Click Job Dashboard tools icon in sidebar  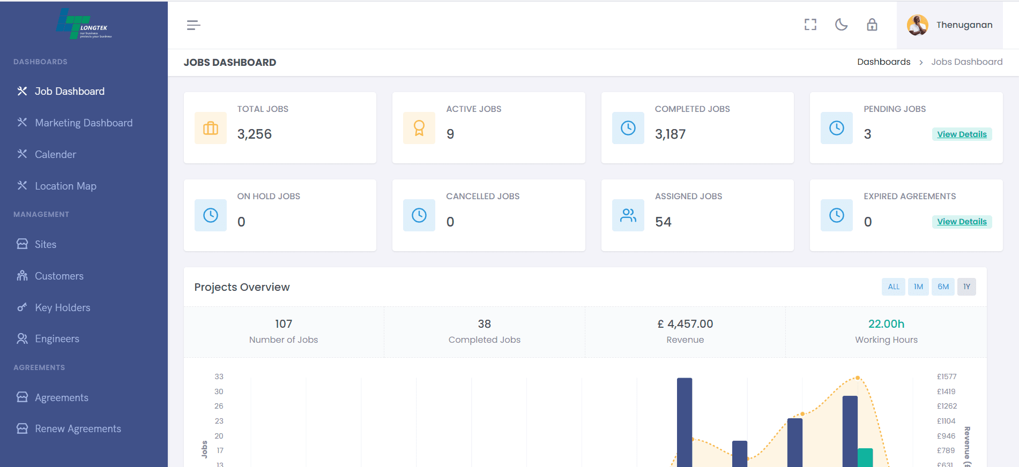pos(22,91)
